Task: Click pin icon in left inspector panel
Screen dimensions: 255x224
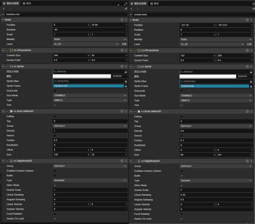Action: tap(126, 9)
